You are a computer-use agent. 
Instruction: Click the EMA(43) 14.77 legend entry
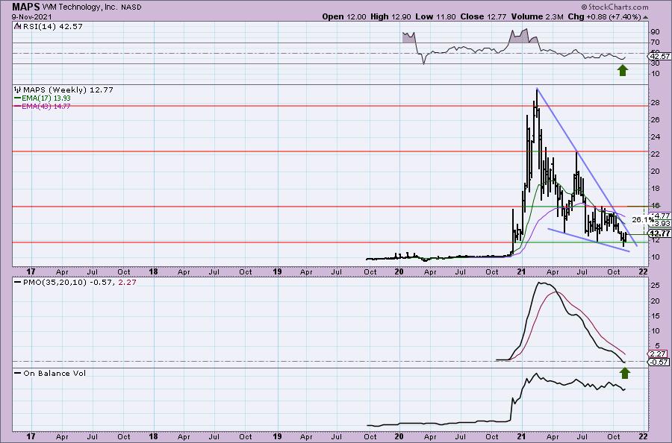coord(46,106)
